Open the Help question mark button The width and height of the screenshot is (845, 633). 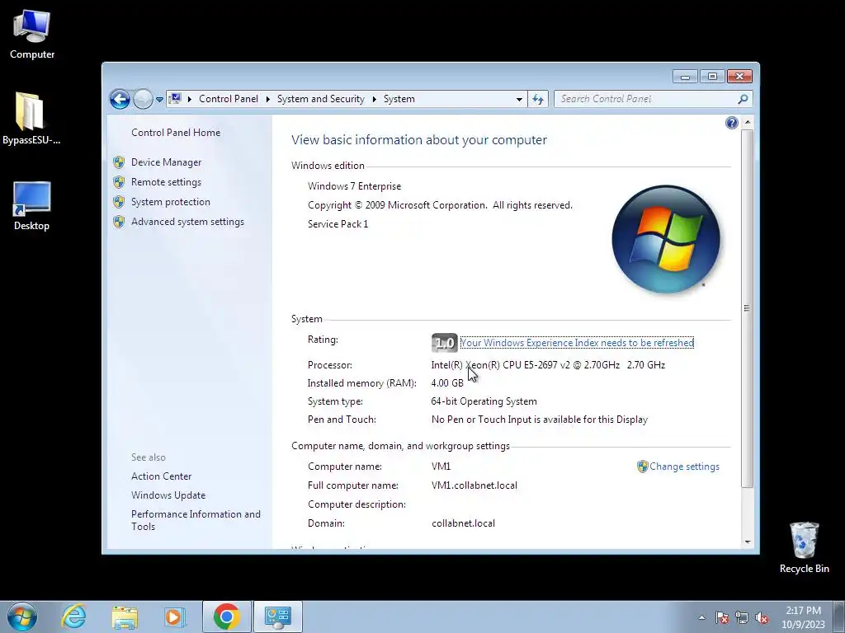[x=732, y=124]
